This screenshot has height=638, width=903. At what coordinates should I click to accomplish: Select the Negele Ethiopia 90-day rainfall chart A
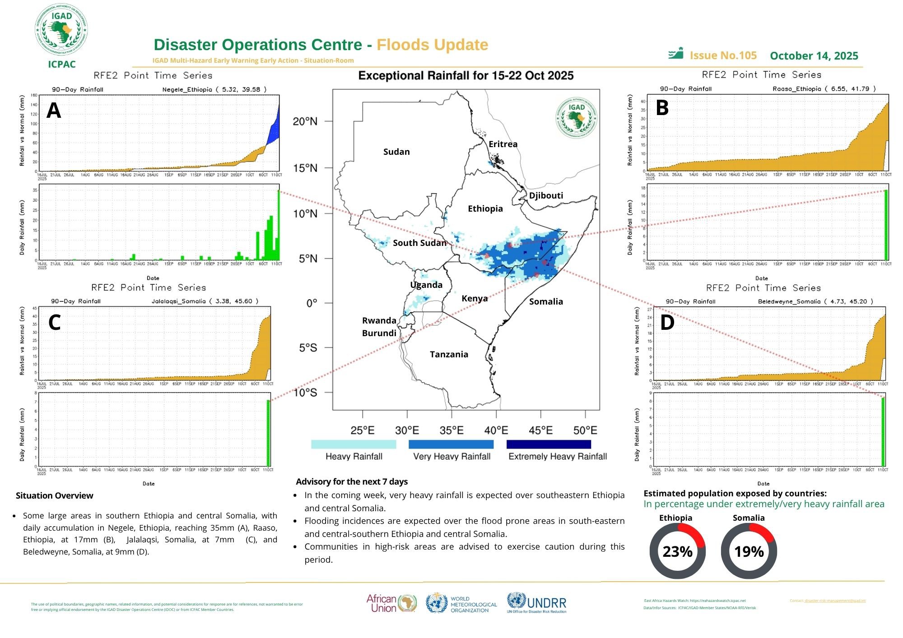(159, 133)
